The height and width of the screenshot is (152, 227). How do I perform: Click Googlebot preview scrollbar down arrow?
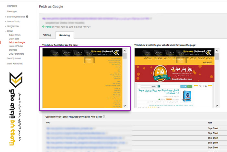click(x=125, y=106)
